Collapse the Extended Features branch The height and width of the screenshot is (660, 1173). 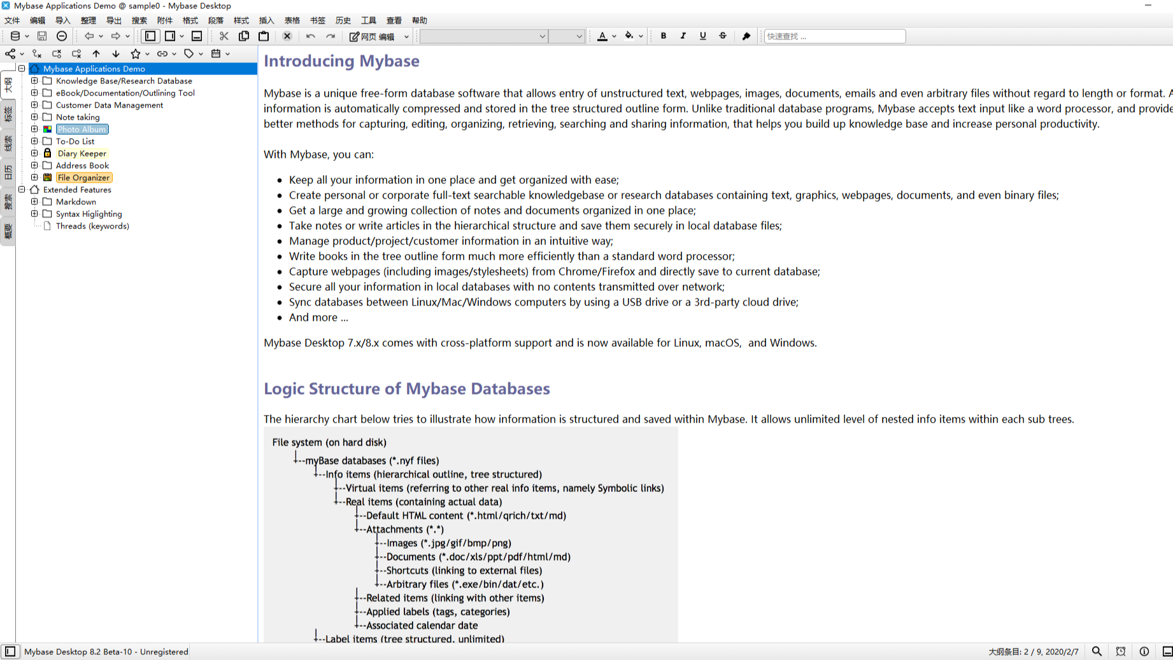[x=22, y=190]
